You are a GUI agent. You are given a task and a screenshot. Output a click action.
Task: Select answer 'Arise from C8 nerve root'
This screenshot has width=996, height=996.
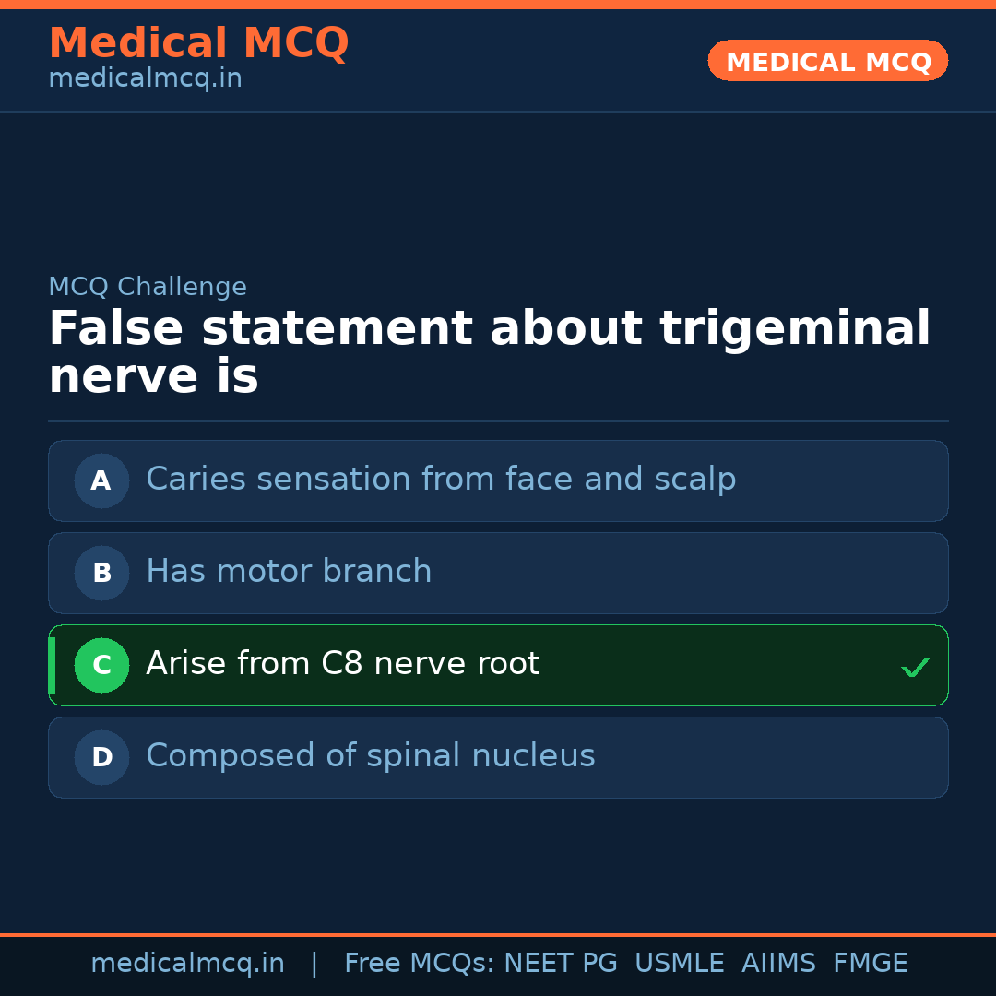[x=342, y=664]
